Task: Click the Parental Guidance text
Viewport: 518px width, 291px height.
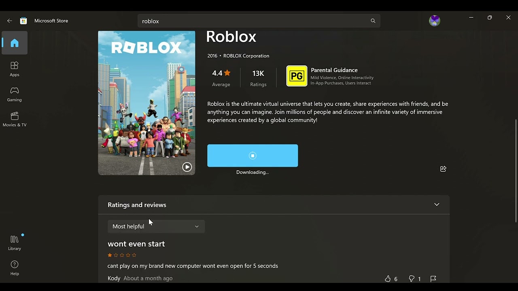Action: tap(334, 70)
